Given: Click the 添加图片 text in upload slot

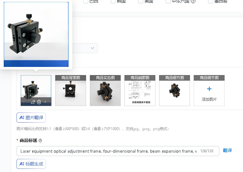Looking at the screenshot, I should point(209,99).
